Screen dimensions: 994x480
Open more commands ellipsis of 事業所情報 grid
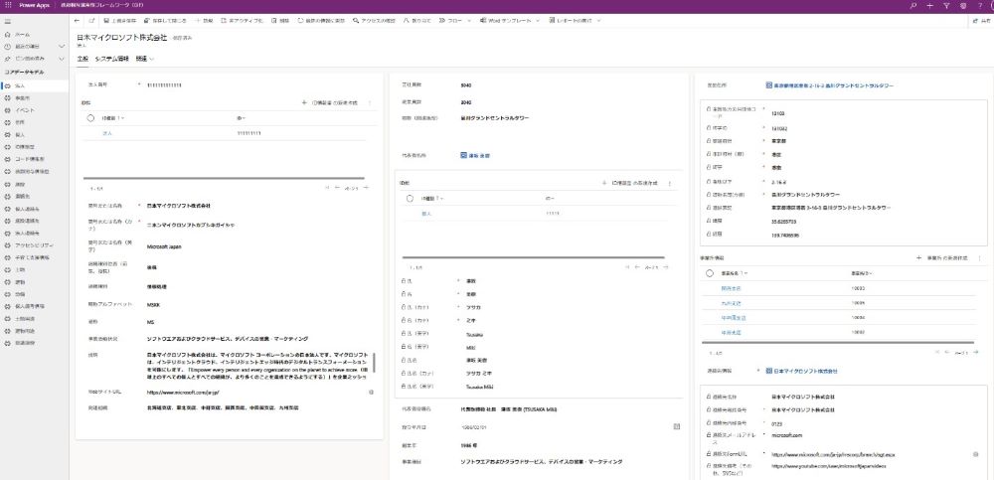coord(979,258)
